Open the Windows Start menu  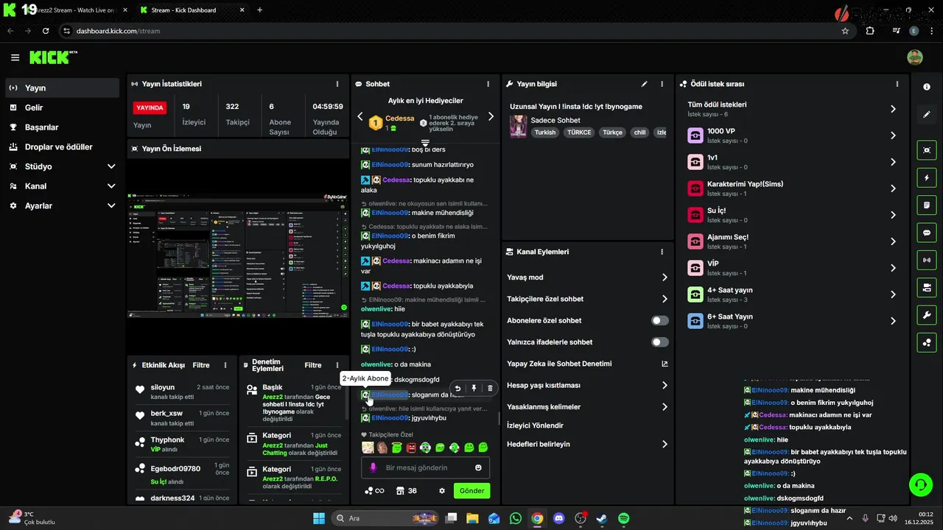click(x=319, y=518)
